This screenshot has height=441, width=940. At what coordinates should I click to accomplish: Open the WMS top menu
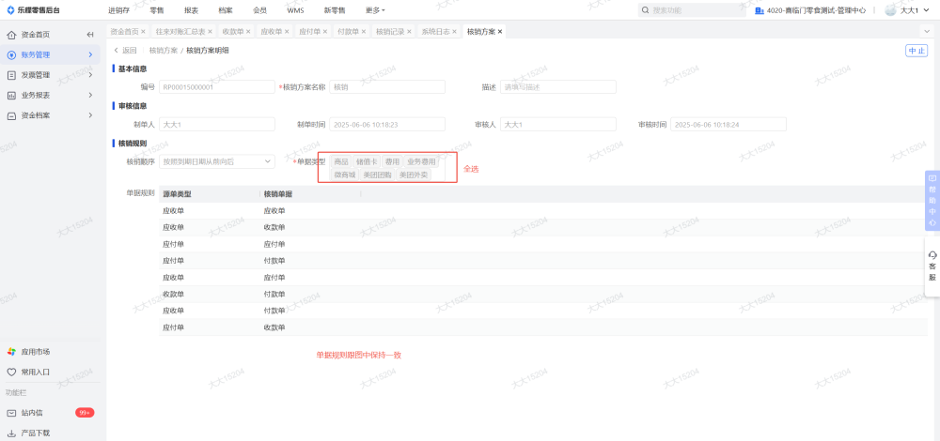295,10
